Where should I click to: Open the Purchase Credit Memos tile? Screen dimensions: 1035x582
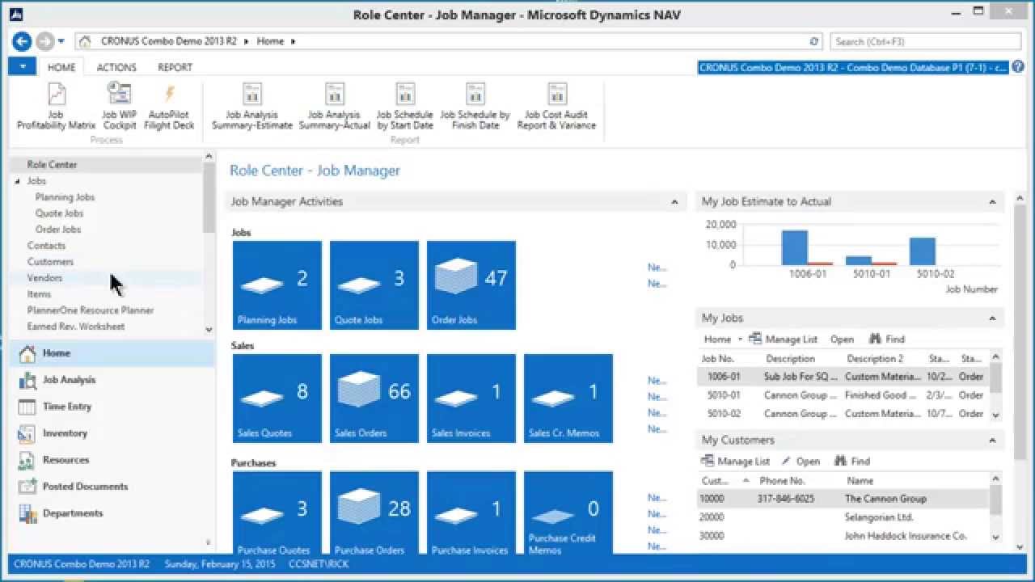[568, 514]
